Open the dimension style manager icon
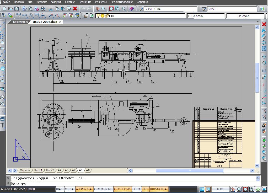This screenshot has height=193, width=268. [x=203, y=9]
